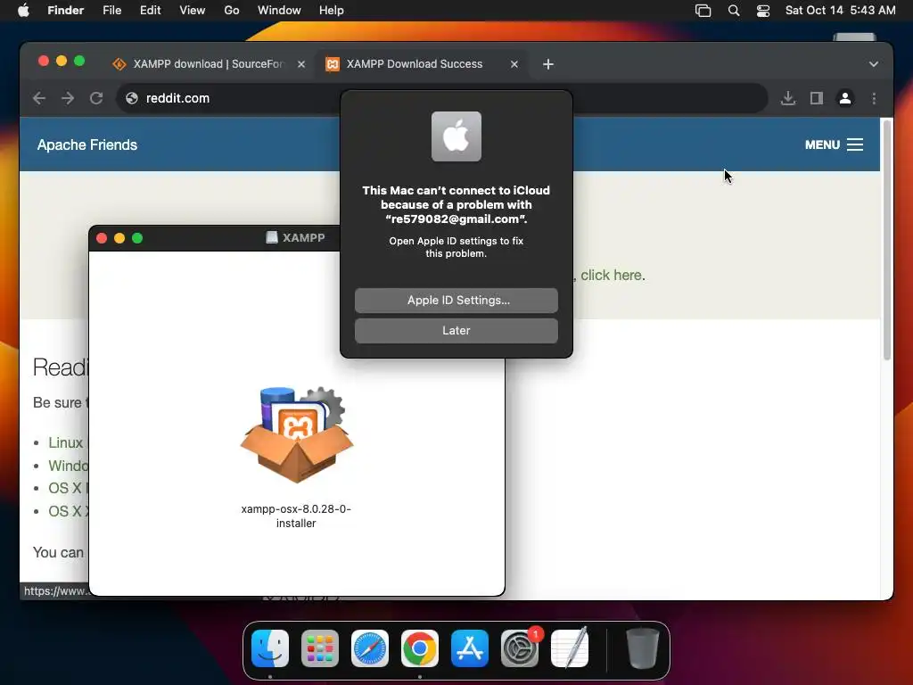Open Finder application menu
The width and height of the screenshot is (913, 685).
[65, 11]
